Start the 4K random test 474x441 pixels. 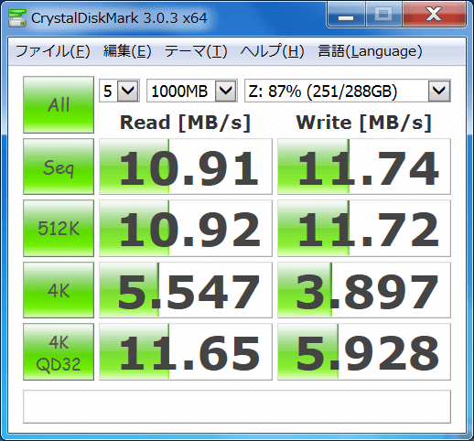click(59, 290)
